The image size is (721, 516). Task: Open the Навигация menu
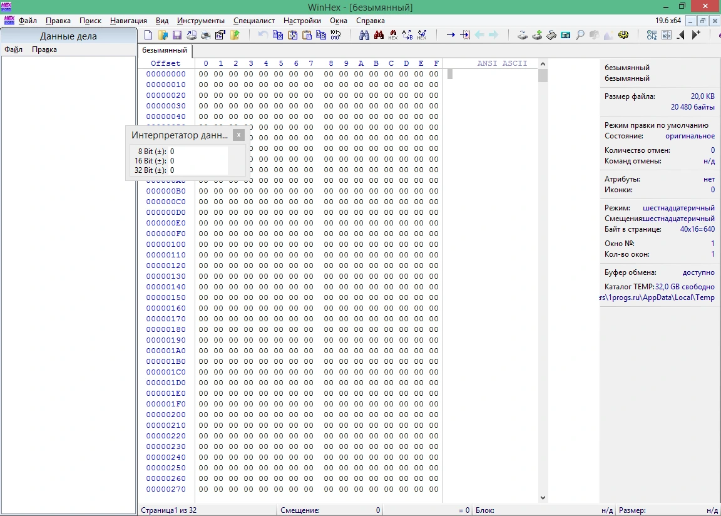128,21
